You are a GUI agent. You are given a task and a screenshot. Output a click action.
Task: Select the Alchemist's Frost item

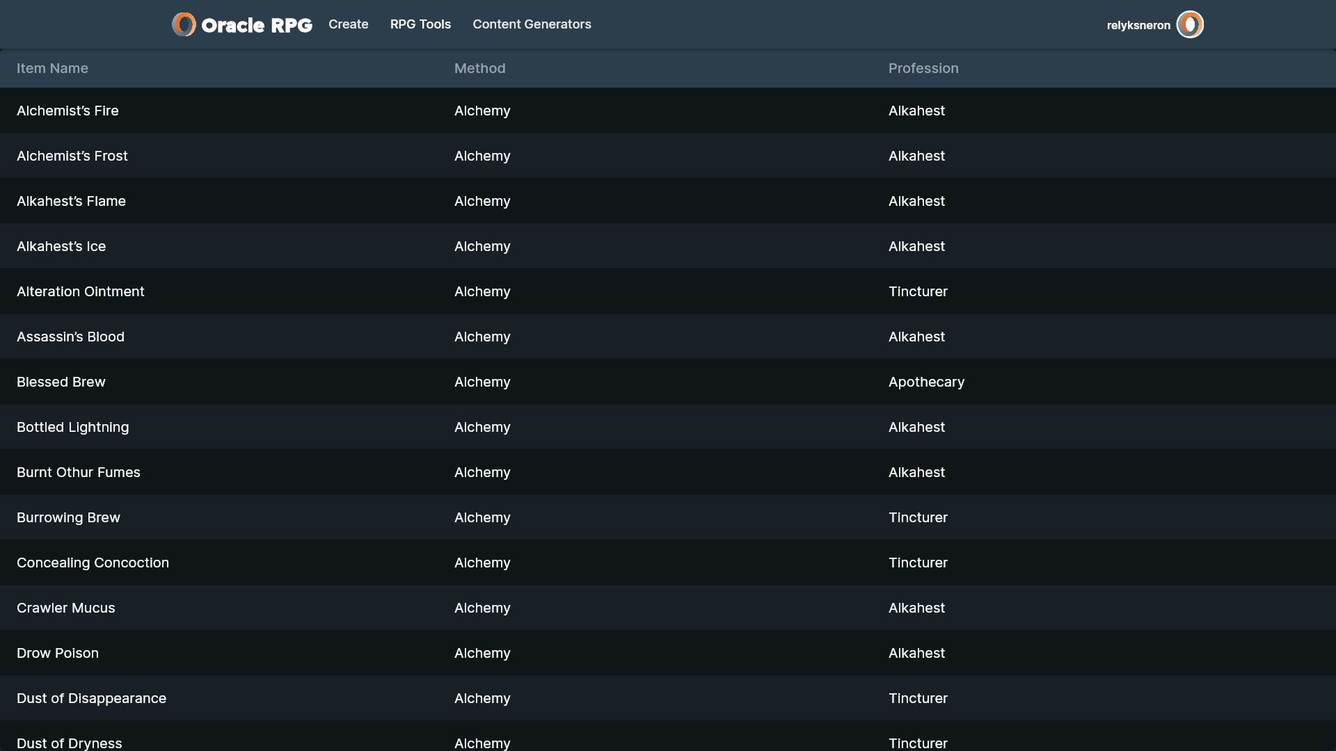(72, 156)
